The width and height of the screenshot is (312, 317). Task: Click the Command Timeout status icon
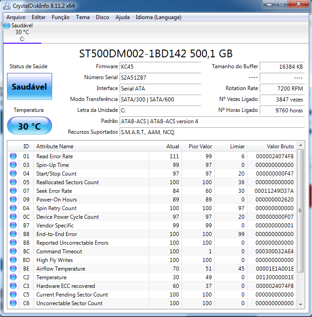click(13, 252)
